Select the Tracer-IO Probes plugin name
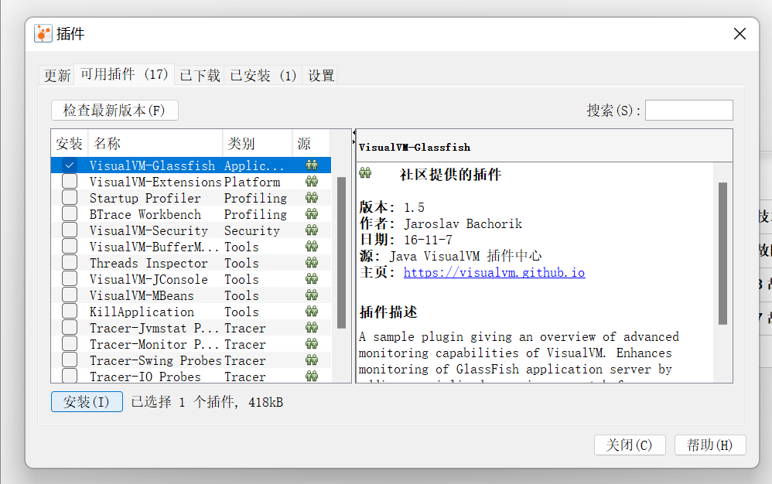Screen dimensions: 772x484 [145, 377]
